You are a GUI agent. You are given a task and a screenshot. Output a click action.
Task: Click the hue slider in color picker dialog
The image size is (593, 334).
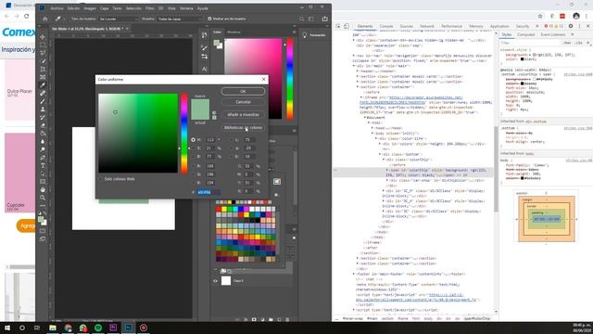point(183,133)
